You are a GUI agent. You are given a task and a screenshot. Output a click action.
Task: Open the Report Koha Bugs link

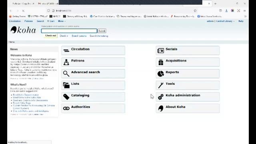[22, 103]
